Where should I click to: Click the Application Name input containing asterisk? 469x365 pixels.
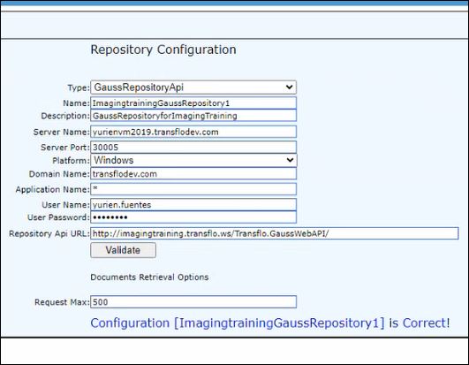[x=193, y=189]
